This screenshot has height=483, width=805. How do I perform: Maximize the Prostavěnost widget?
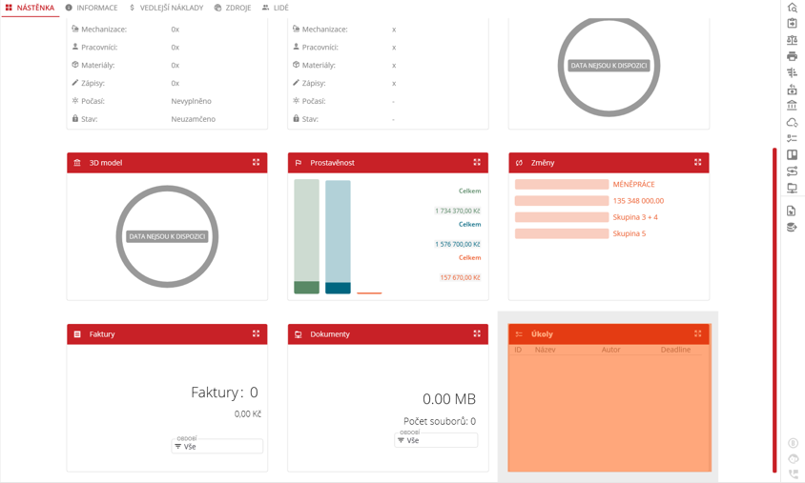(477, 163)
